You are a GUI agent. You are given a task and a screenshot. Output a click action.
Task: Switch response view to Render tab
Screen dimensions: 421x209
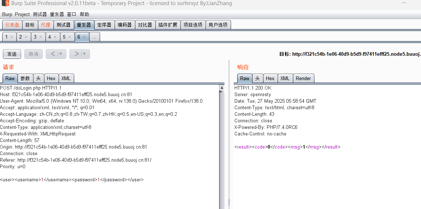pos(303,78)
